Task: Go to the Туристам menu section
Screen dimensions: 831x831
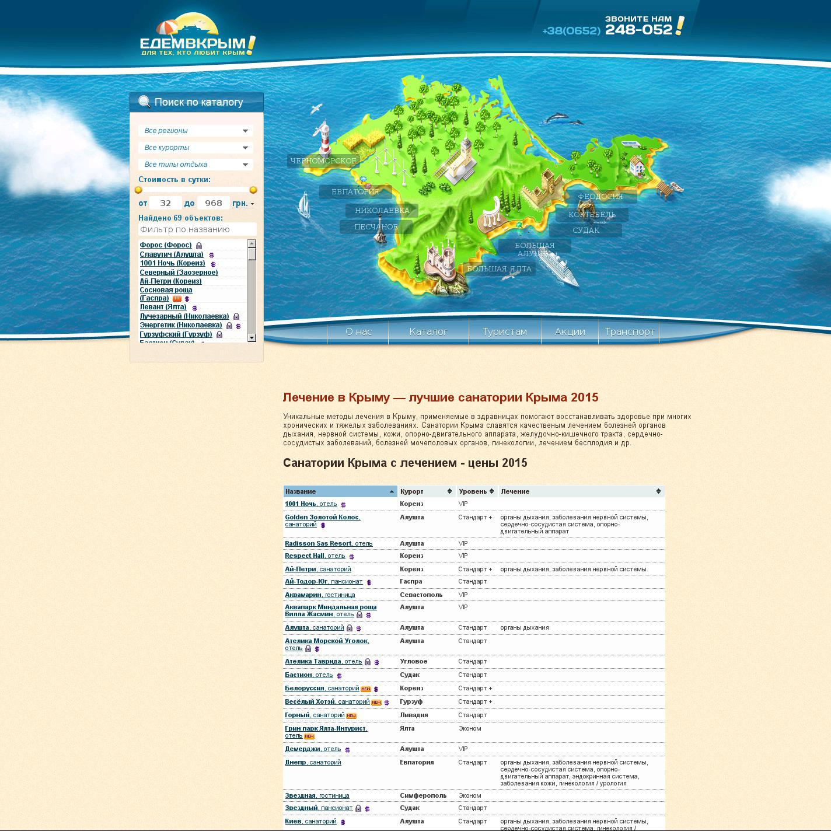Action: [x=504, y=331]
